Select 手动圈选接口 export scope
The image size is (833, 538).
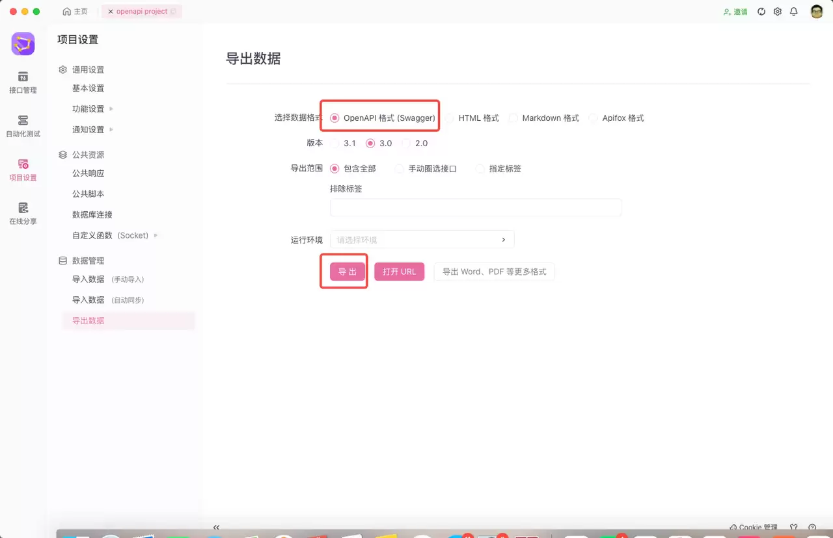click(426, 168)
